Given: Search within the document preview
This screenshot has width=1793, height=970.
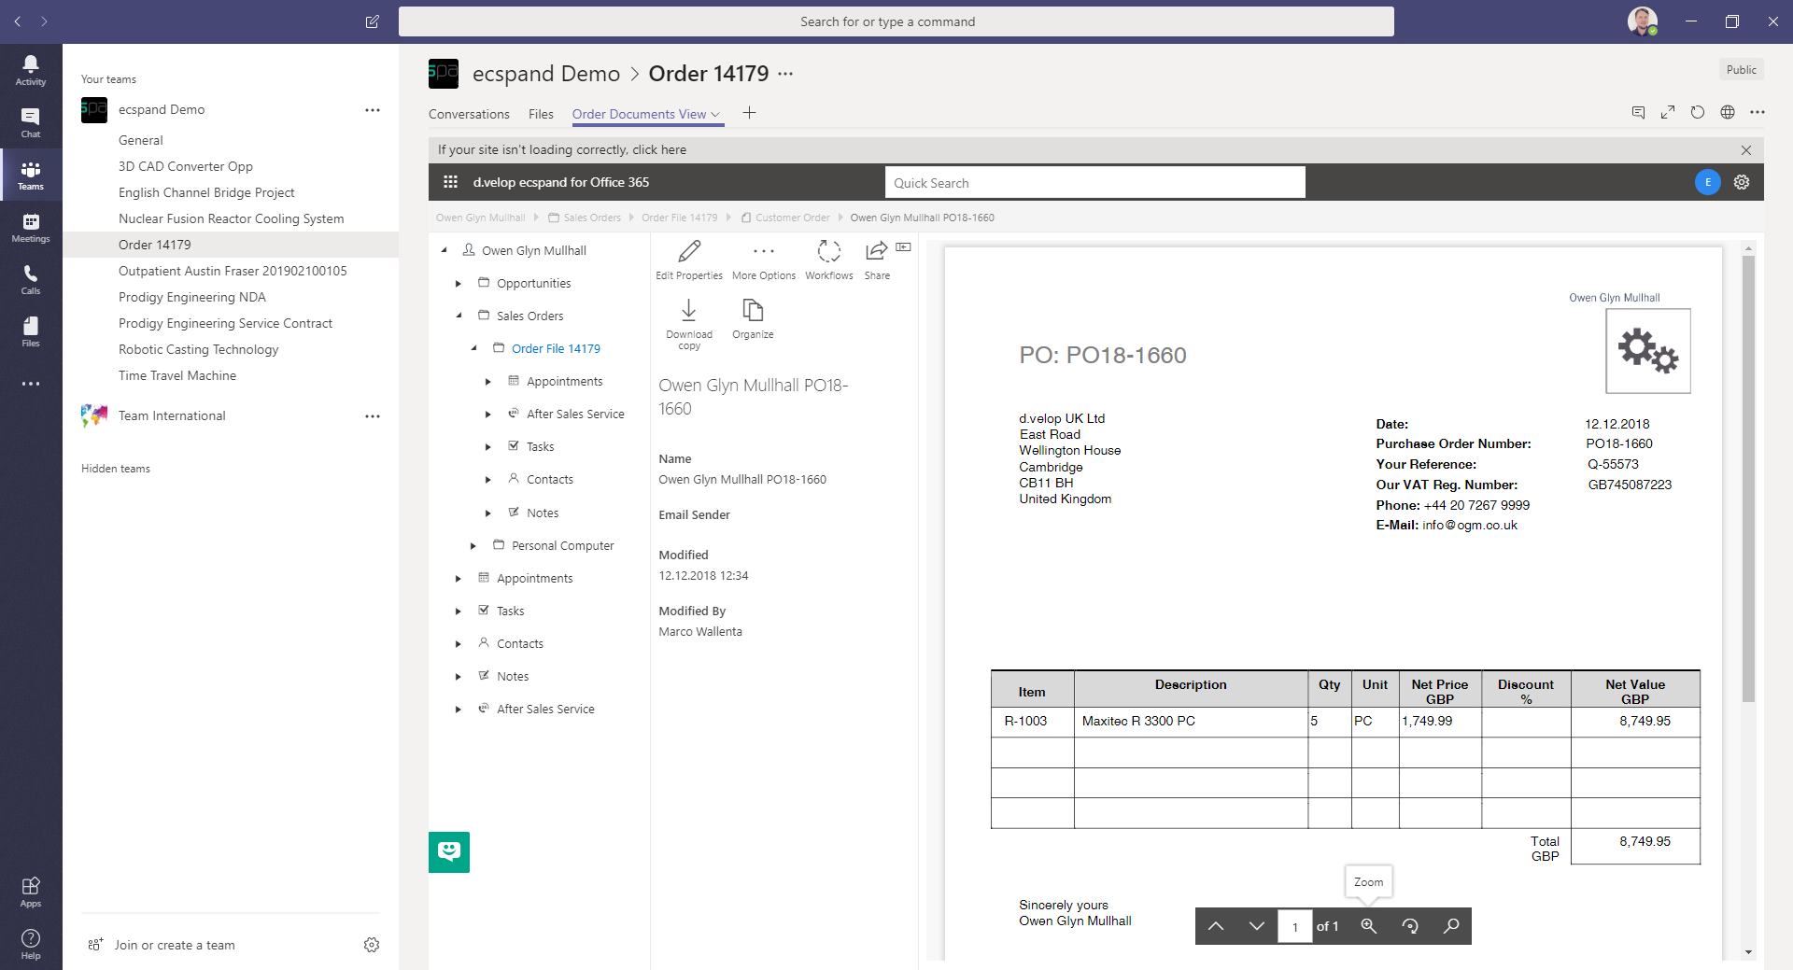Looking at the screenshot, I should [1451, 926].
